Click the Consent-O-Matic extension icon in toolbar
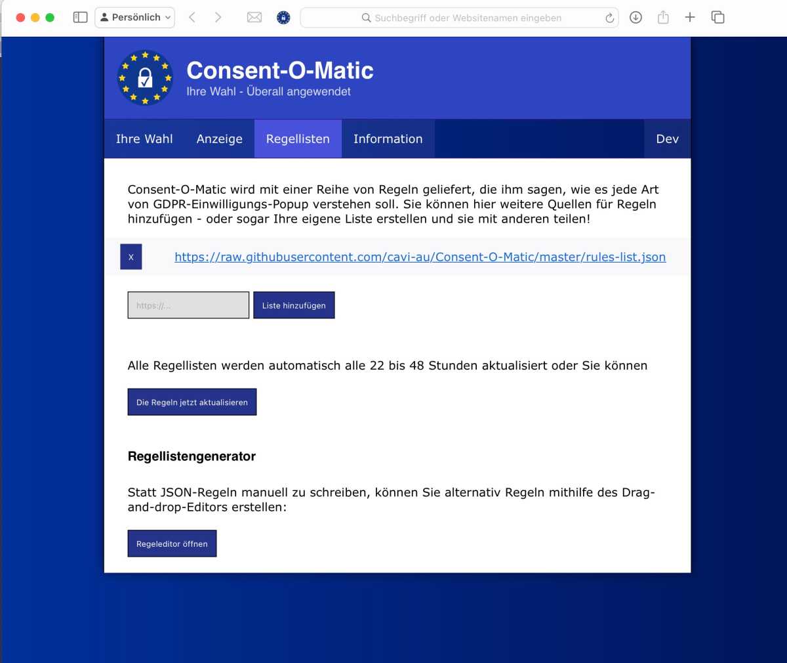Image resolution: width=787 pixels, height=663 pixels. (283, 18)
